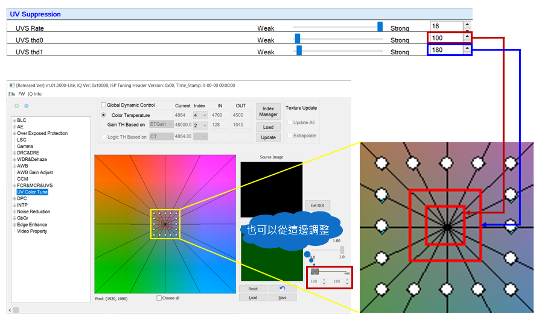Expand the AWB tree node
The width and height of the screenshot is (536, 317).
pyautogui.click(x=14, y=166)
